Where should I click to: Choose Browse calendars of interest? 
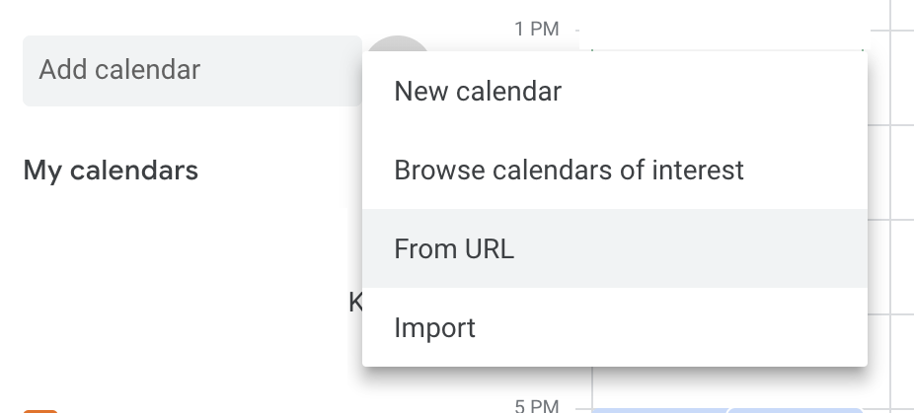(x=569, y=171)
